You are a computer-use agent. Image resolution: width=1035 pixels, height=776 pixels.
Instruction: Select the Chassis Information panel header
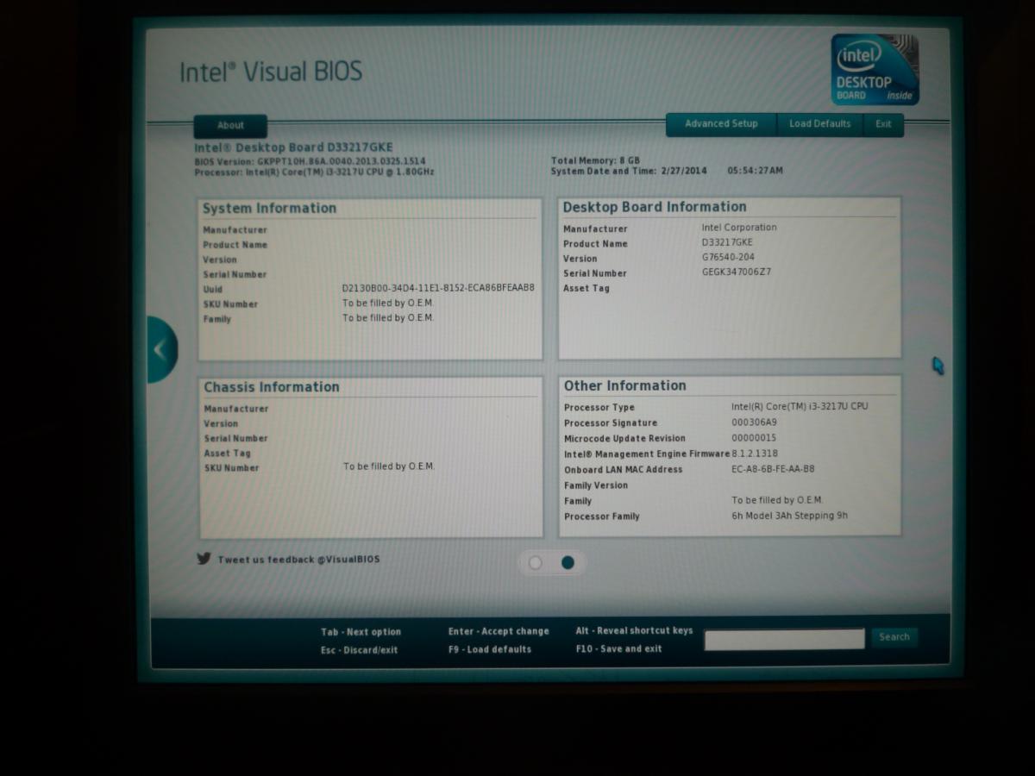point(271,387)
